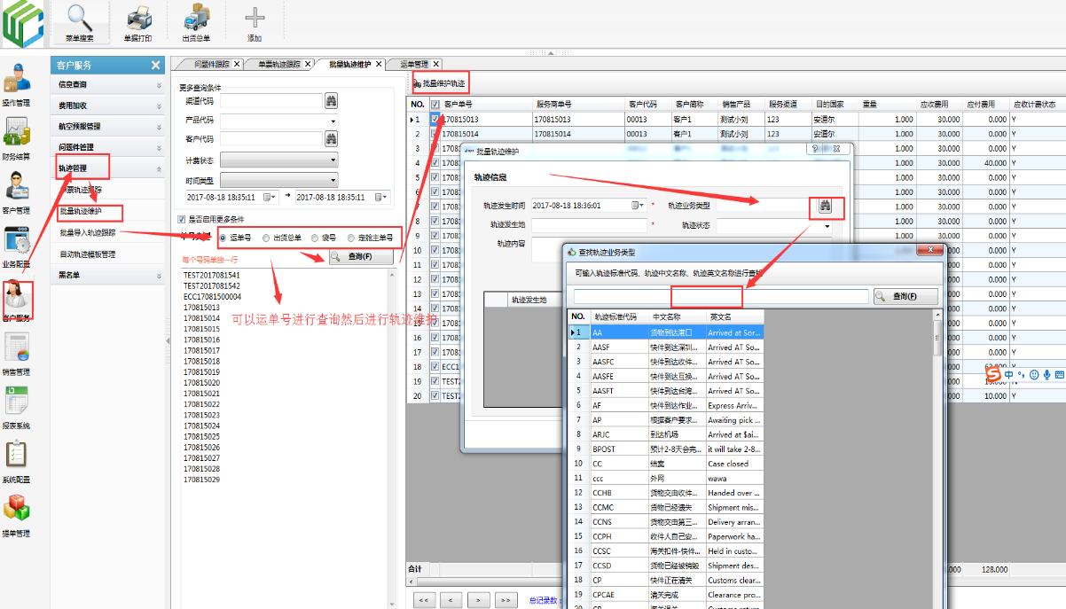Click the 添加 plus icon

(x=255, y=19)
